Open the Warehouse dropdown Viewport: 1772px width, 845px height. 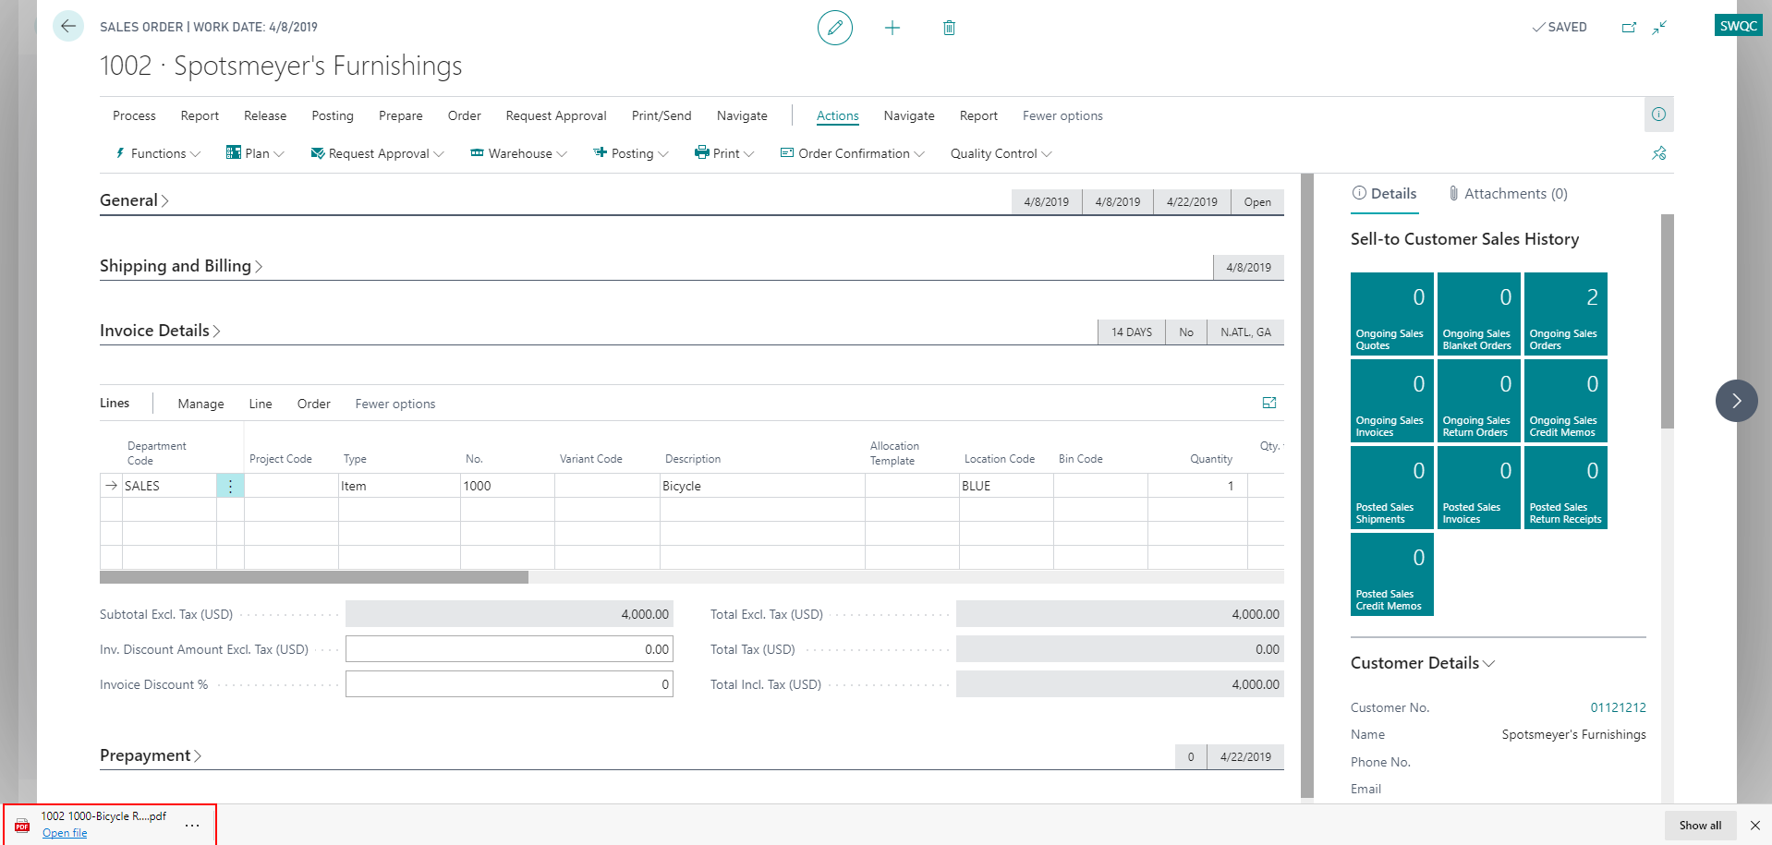tap(519, 153)
